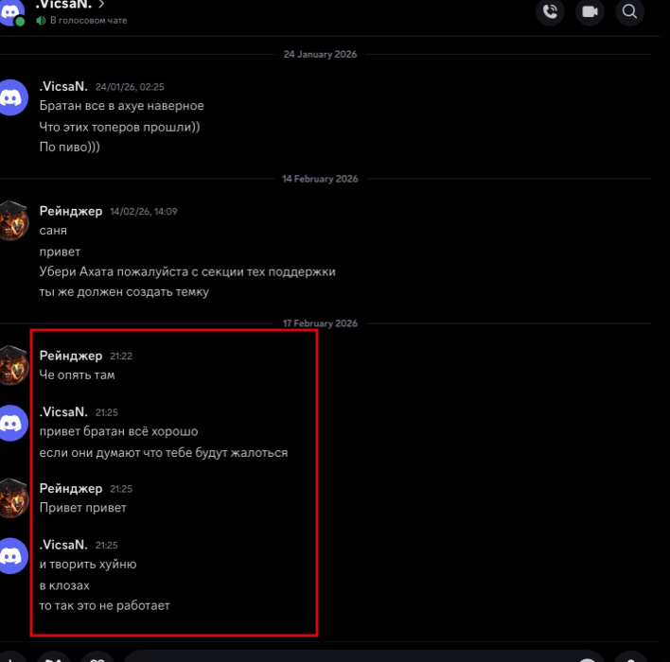Open the search magnifier icon
Viewport: 670px width, 662px height.
[x=629, y=11]
